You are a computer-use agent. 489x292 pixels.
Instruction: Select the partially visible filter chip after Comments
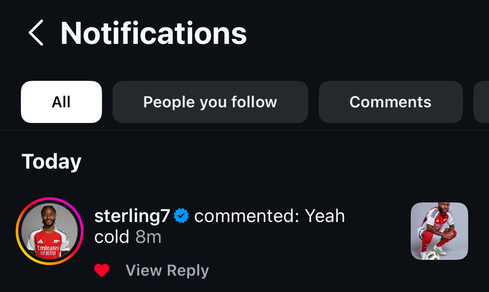[482, 102]
